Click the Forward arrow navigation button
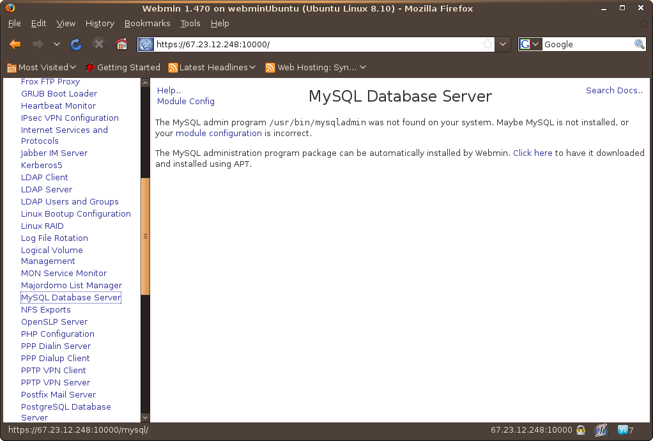 click(38, 44)
